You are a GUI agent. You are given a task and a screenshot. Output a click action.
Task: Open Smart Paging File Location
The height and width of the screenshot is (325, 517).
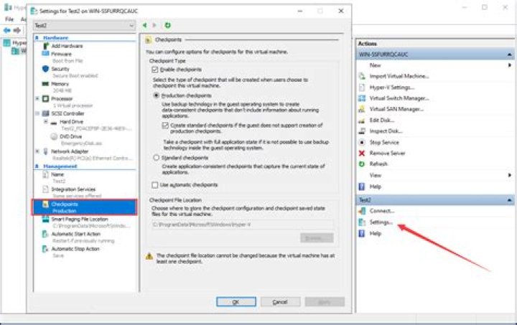pyautogui.click(x=80, y=220)
